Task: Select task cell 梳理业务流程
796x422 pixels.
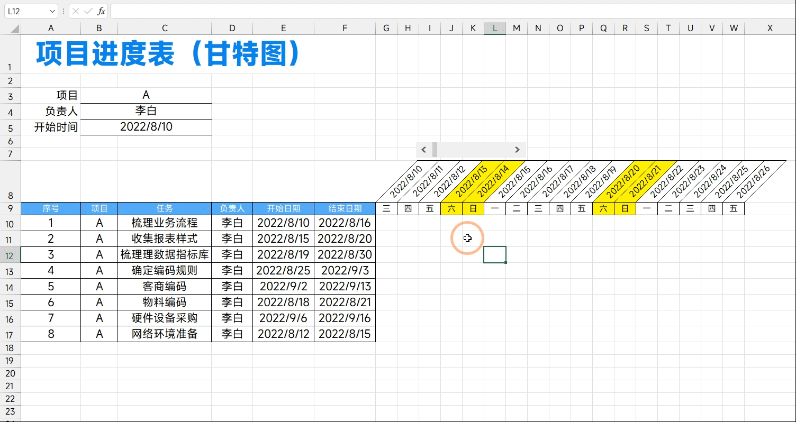Action: (x=165, y=223)
